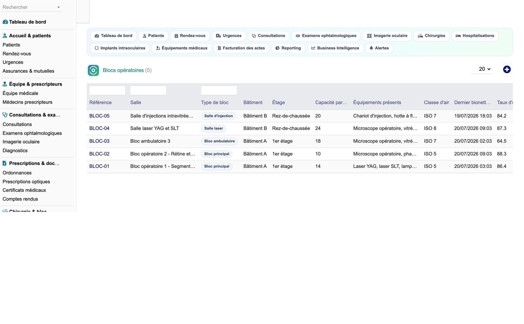Click the pie chart icon in the Reporting chip
This screenshot has height=324, width=524.
click(x=277, y=48)
